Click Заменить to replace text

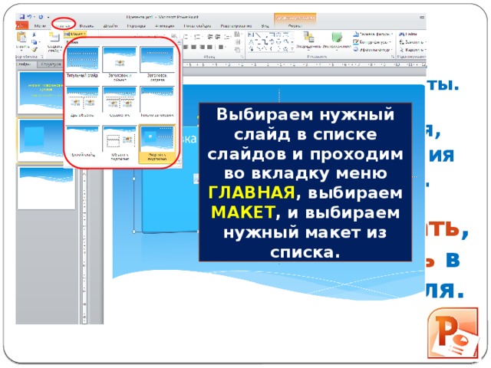pos(413,42)
